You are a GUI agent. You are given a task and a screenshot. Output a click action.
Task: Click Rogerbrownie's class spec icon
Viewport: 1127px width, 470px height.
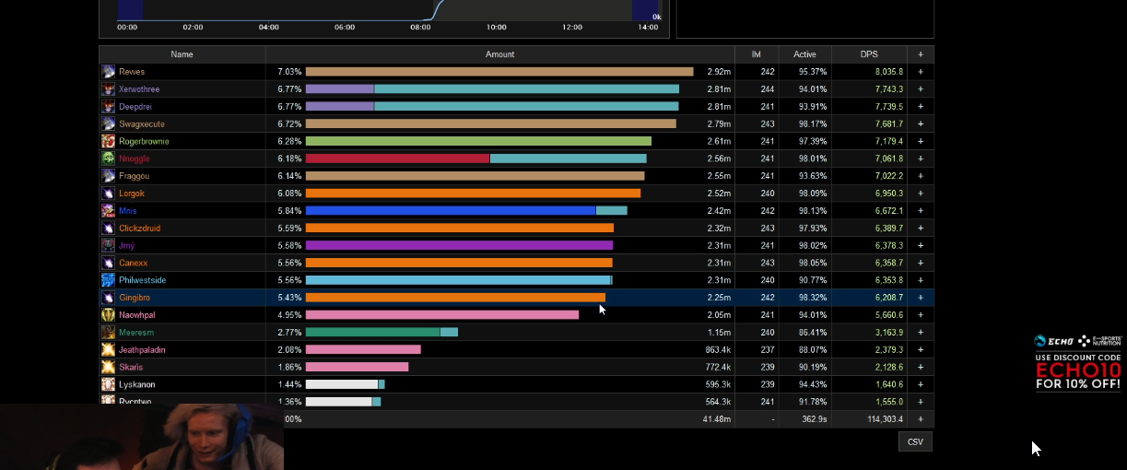pos(109,142)
